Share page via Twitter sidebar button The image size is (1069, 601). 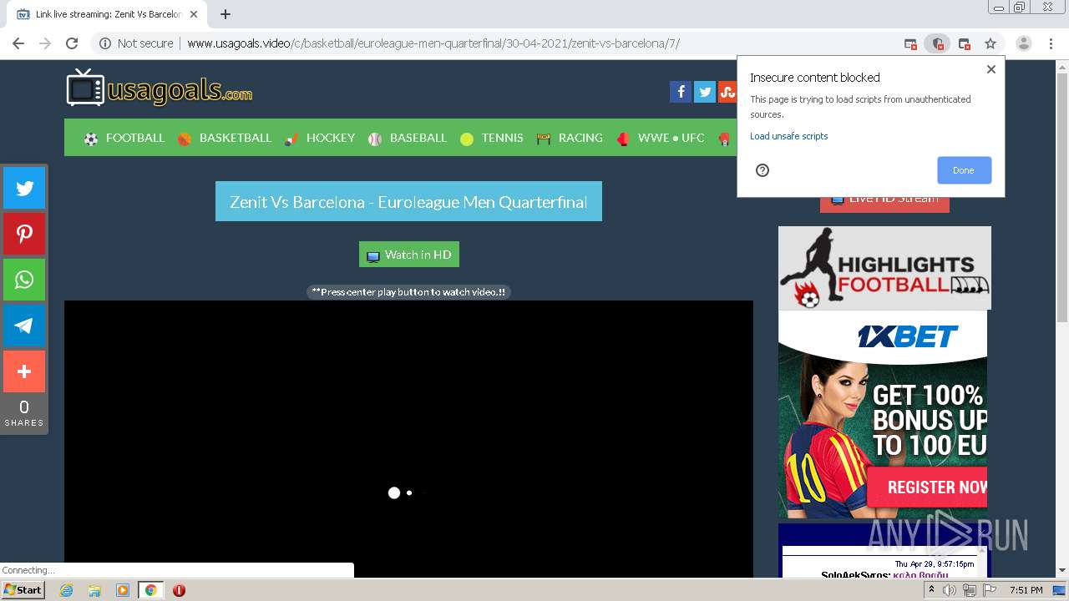(x=24, y=188)
